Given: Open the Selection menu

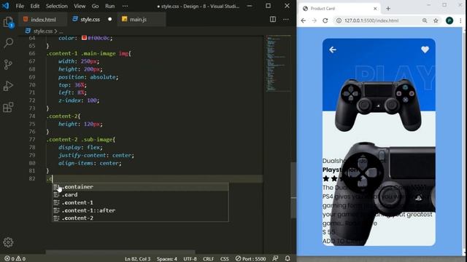Looking at the screenshot, I should tap(57, 6).
